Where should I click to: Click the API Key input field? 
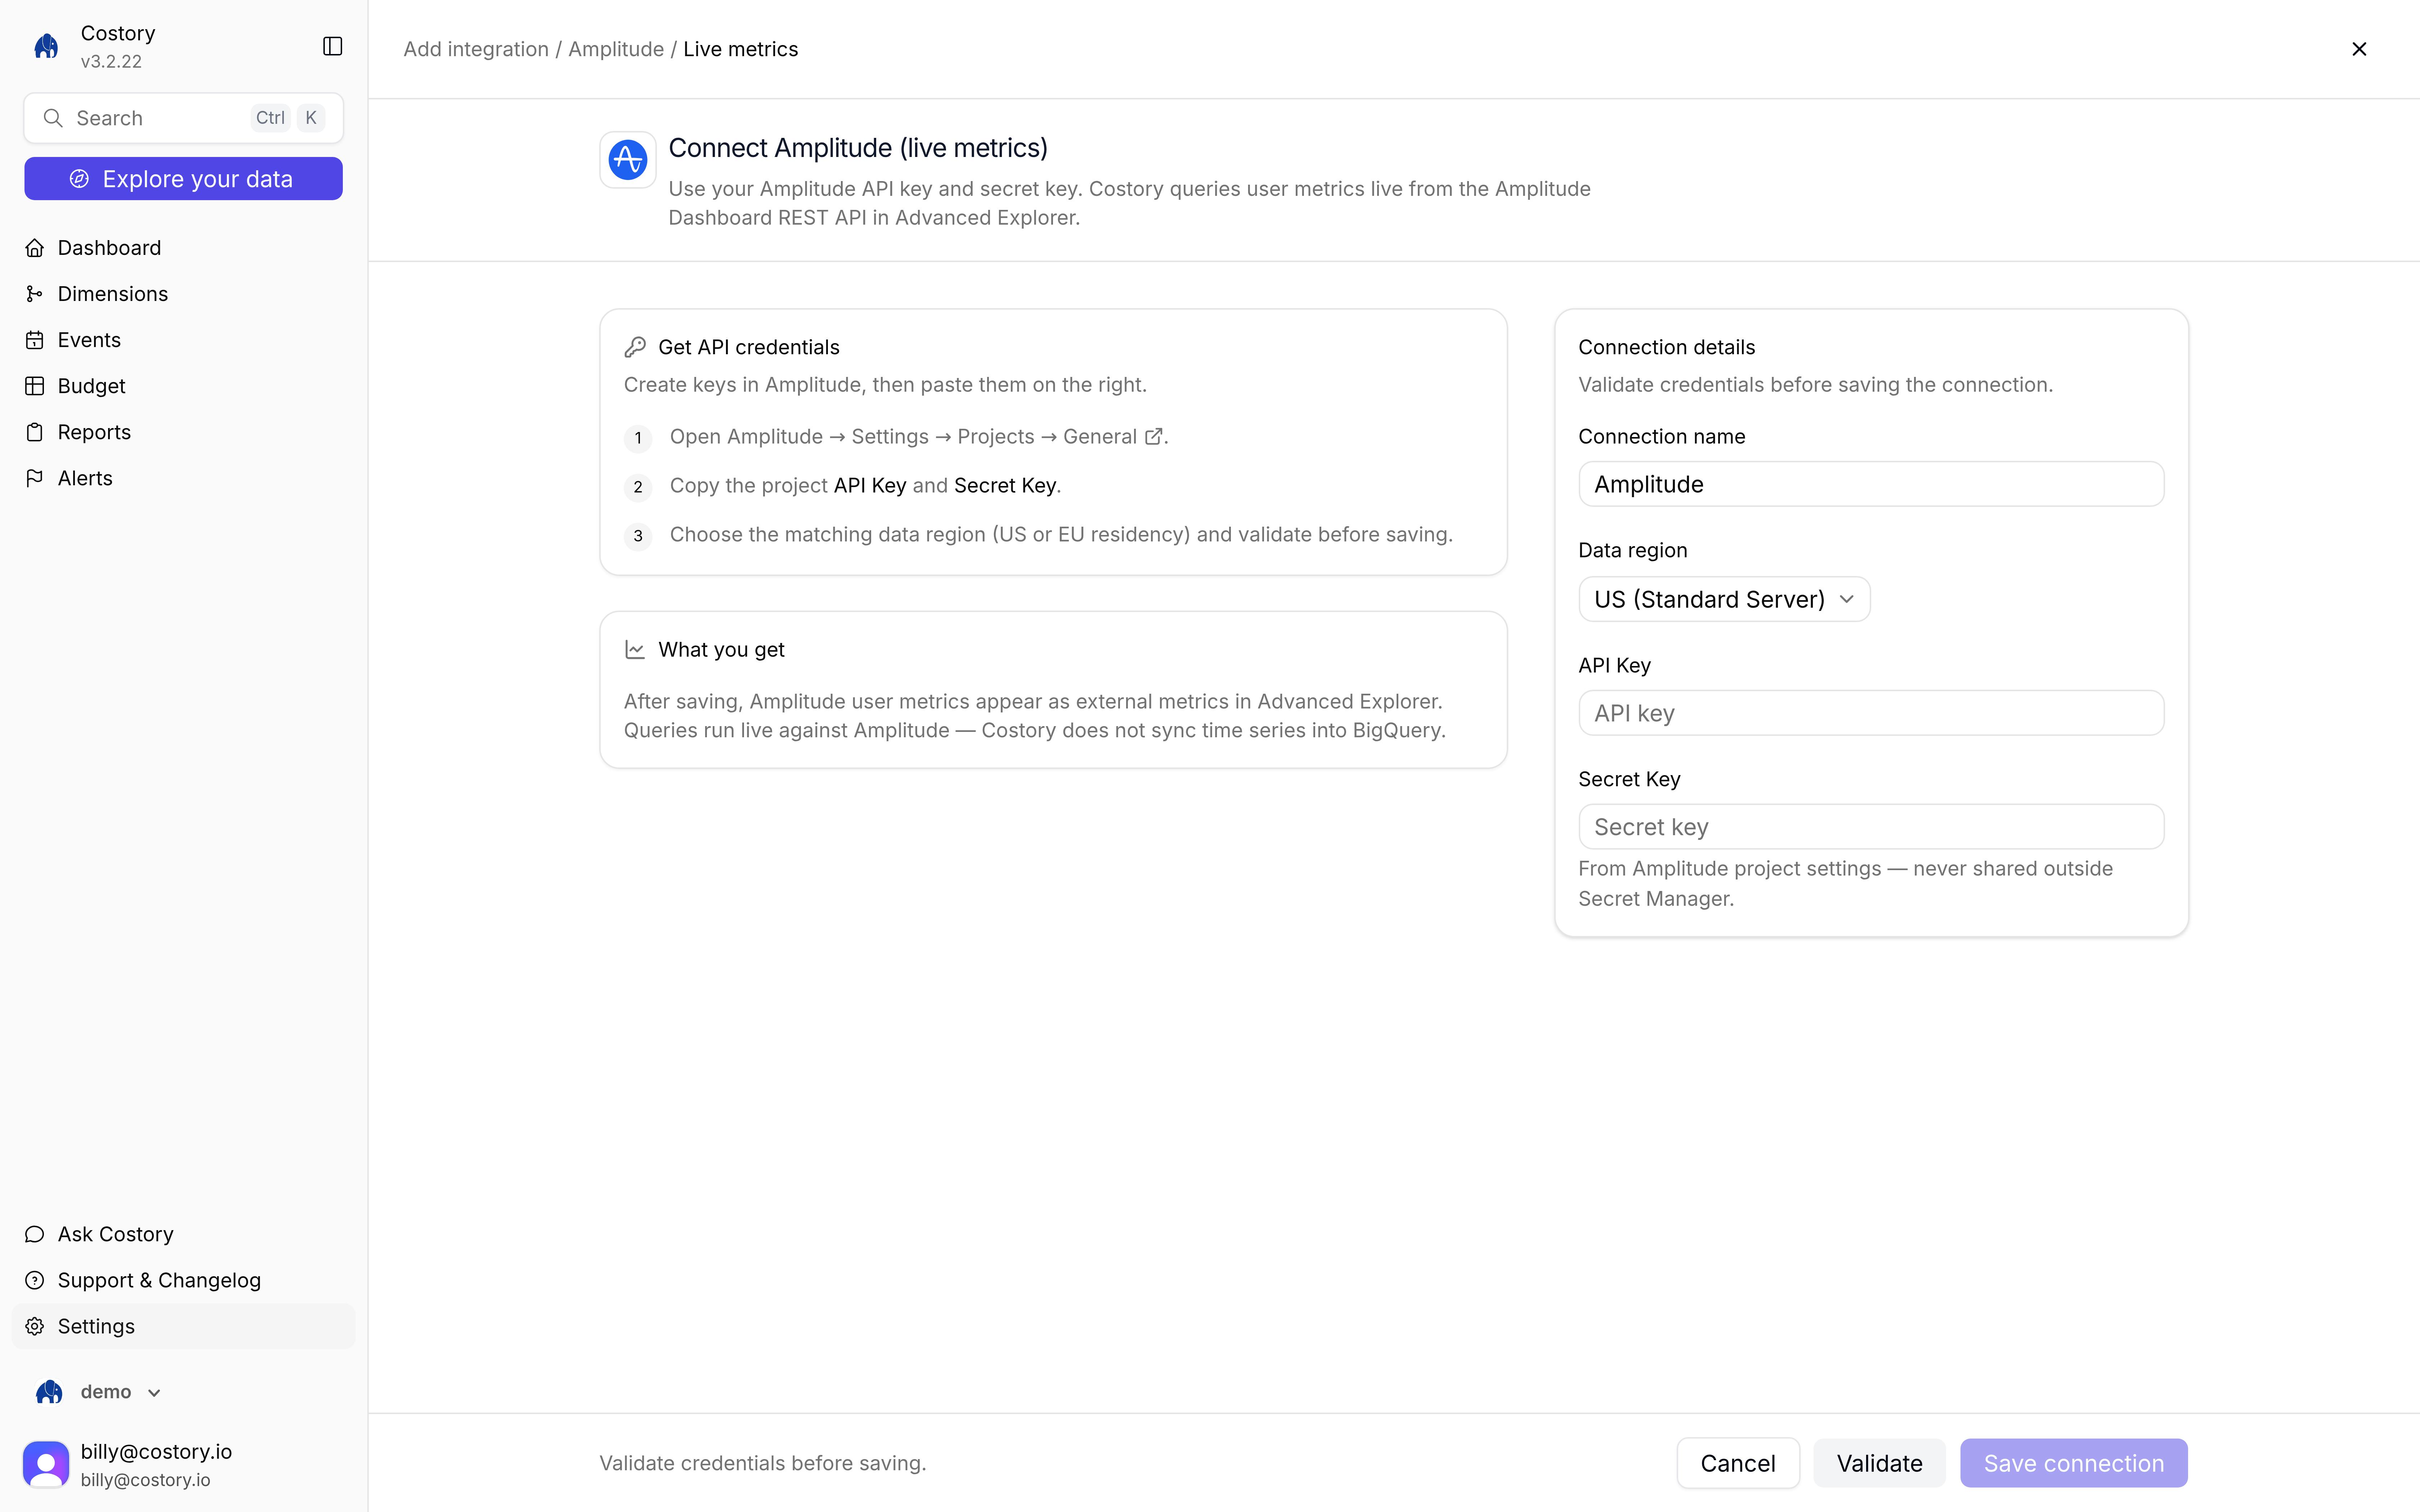1871,713
